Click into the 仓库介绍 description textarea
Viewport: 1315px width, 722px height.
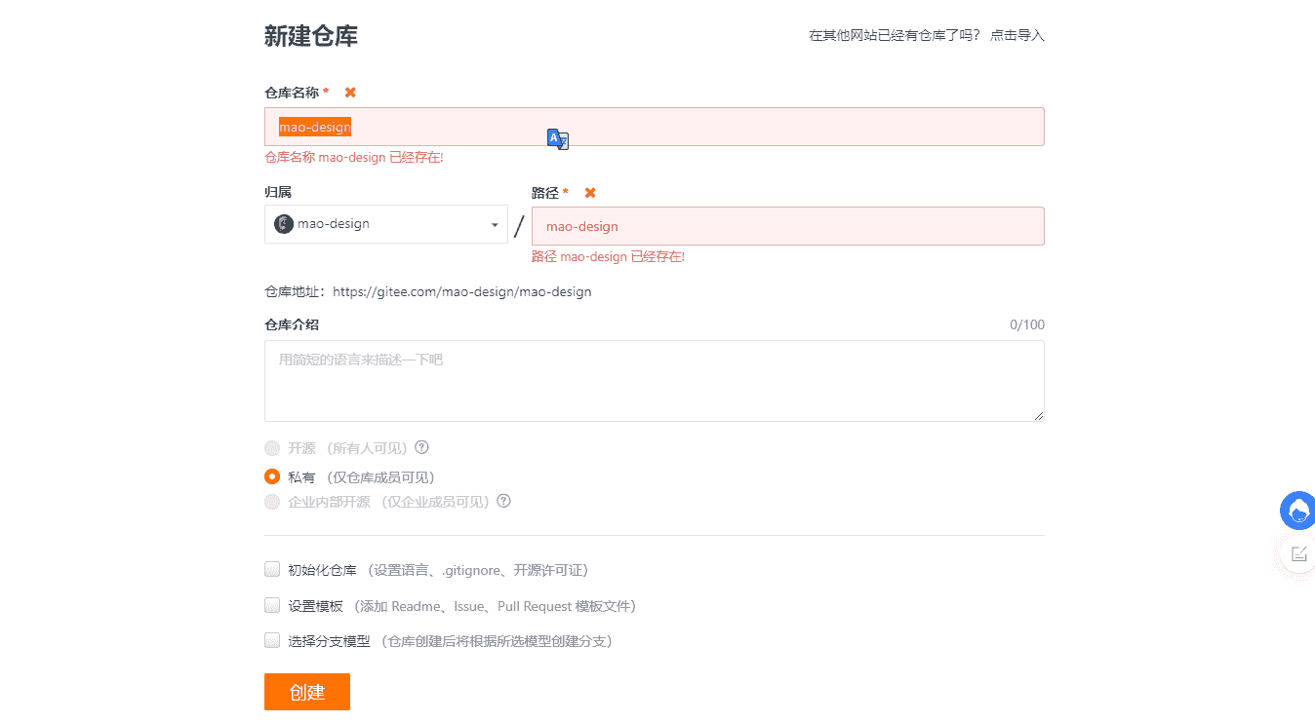coord(654,381)
